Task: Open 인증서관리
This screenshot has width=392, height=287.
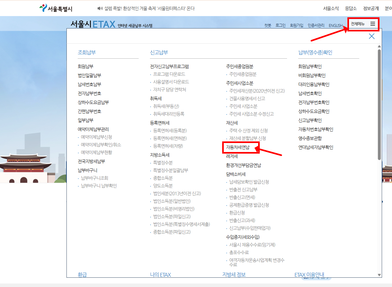Action: click(316, 25)
